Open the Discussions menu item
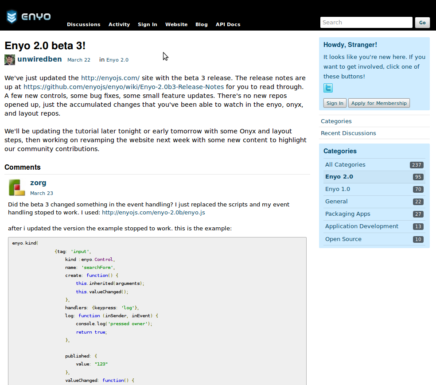Image resolution: width=436 pixels, height=385 pixels. coord(83,24)
